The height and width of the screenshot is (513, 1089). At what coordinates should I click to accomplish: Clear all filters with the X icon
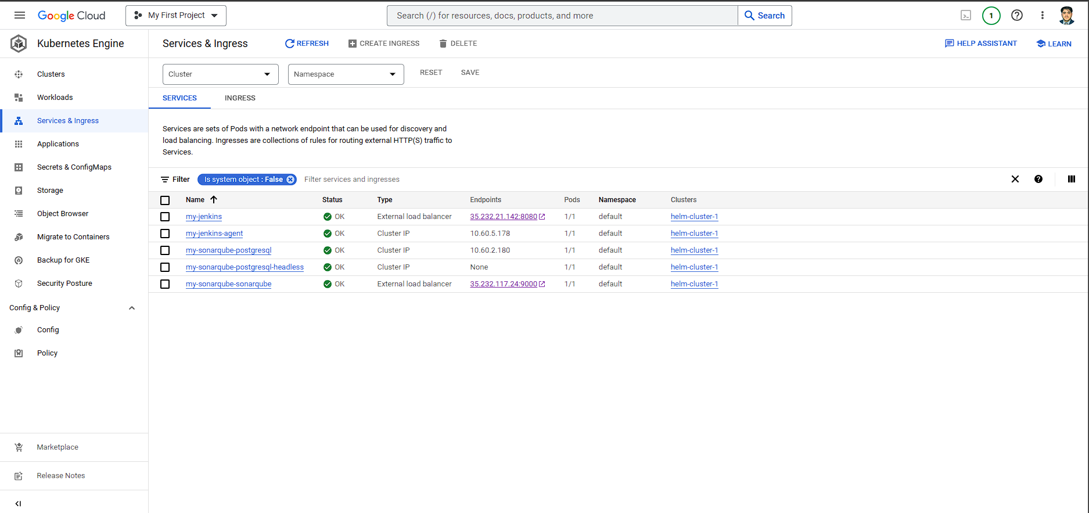pyautogui.click(x=1015, y=179)
